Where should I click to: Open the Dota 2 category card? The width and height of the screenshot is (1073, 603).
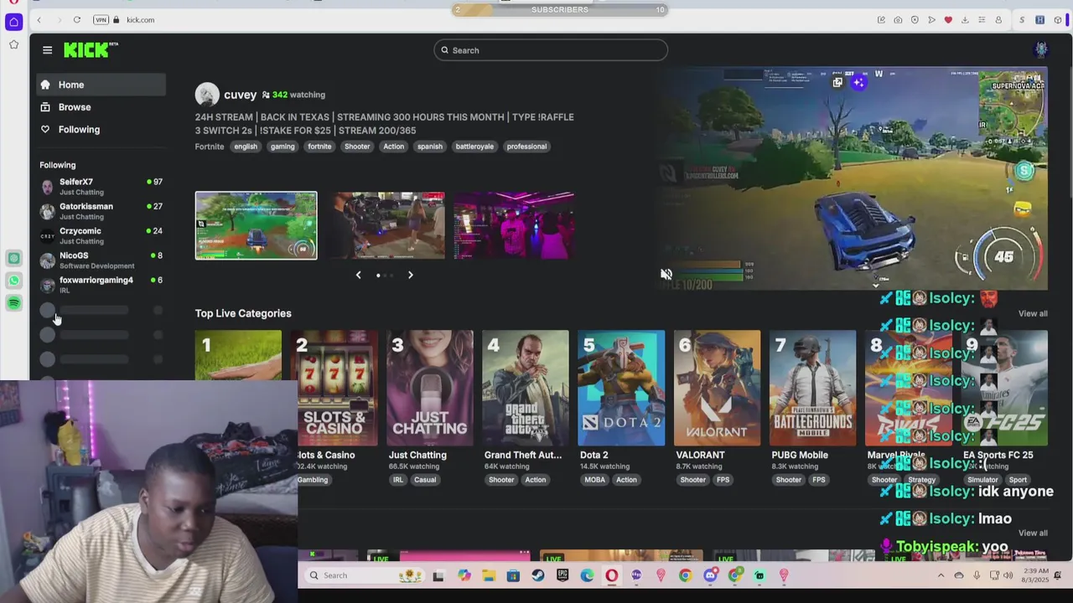coord(621,389)
